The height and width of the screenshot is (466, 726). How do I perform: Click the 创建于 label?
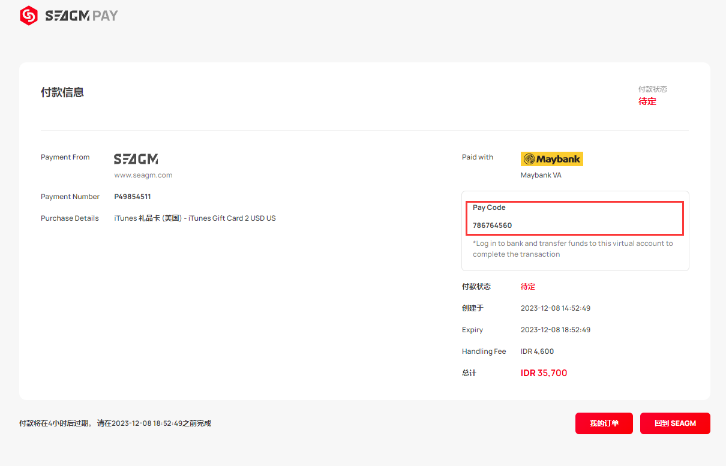[x=473, y=308]
